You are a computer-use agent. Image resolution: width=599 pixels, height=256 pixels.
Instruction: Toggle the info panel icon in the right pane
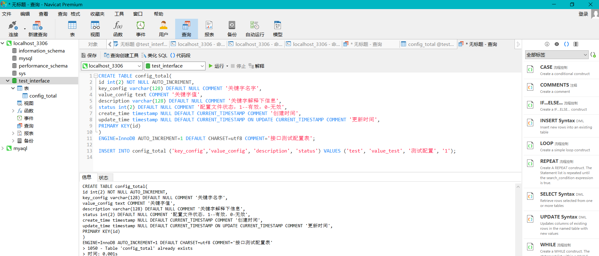coord(547,44)
